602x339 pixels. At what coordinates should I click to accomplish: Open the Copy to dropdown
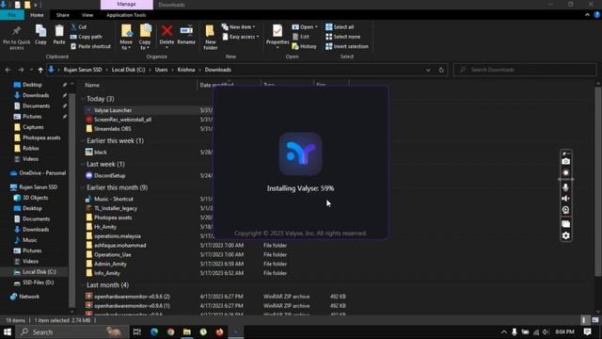pos(145,37)
